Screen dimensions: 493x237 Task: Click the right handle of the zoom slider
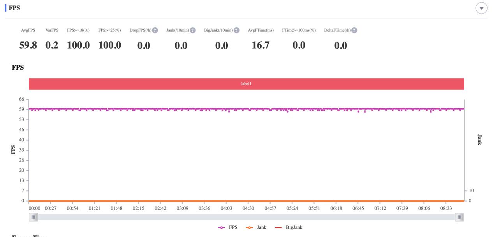pyautogui.click(x=460, y=217)
